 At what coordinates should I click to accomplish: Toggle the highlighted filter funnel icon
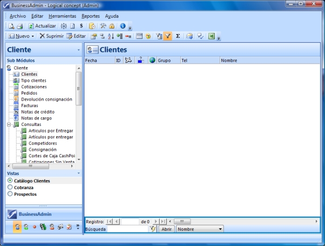point(168,36)
